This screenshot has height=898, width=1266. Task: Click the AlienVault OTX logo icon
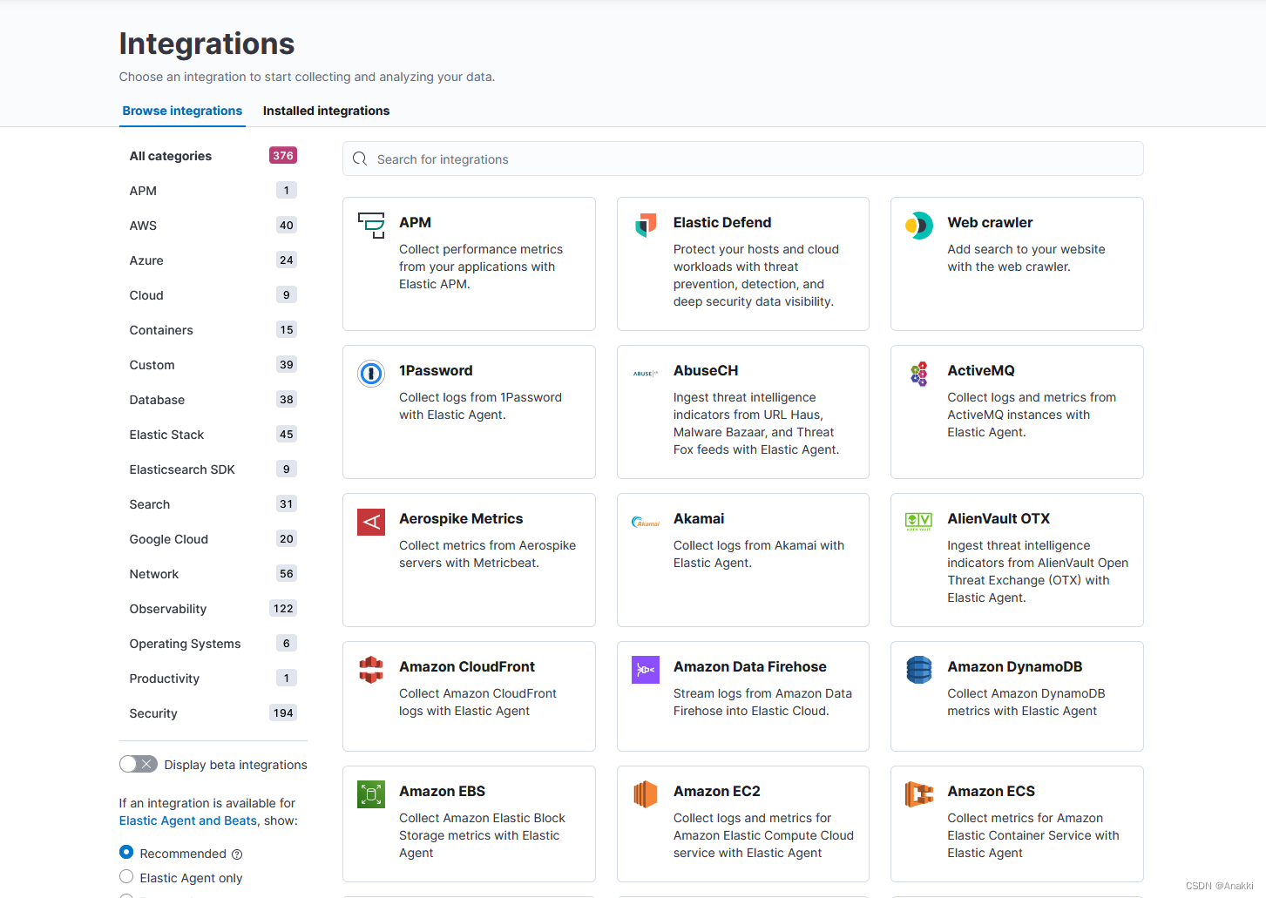919,522
